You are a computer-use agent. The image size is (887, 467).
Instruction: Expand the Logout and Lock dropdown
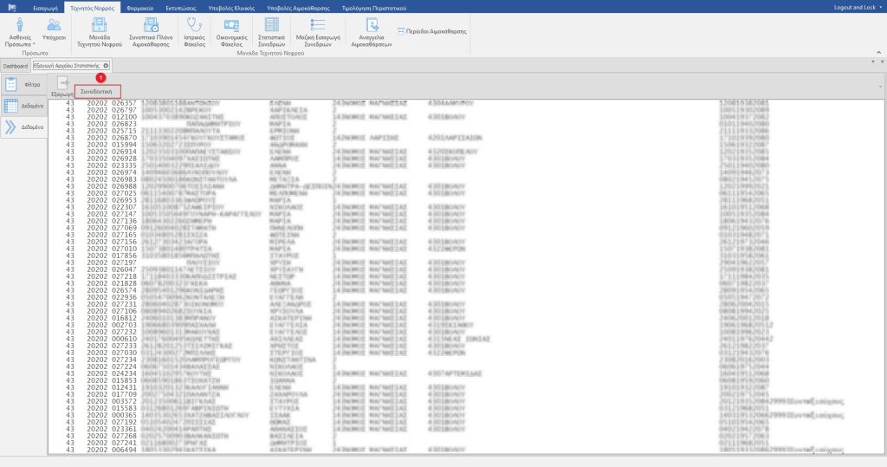click(879, 6)
